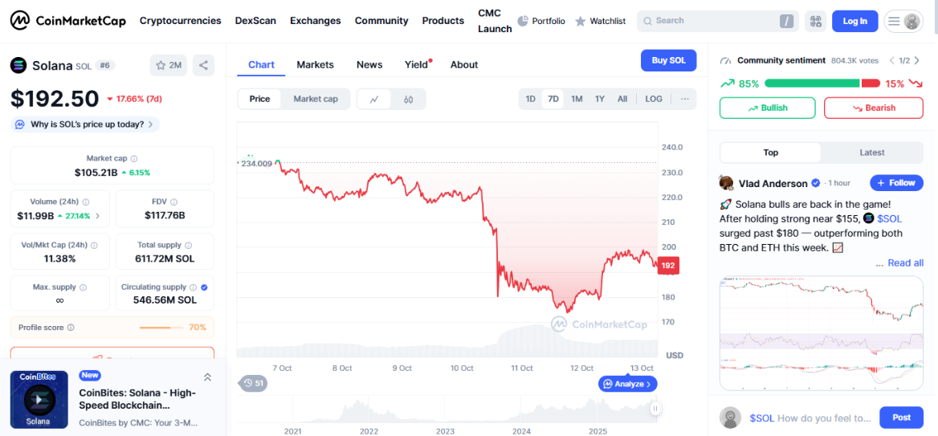Image resolution: width=938 pixels, height=436 pixels.
Task: Select the 1D time range
Action: (x=531, y=99)
